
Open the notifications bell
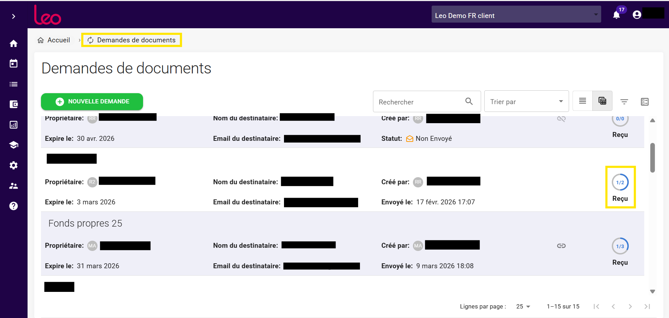tap(616, 15)
